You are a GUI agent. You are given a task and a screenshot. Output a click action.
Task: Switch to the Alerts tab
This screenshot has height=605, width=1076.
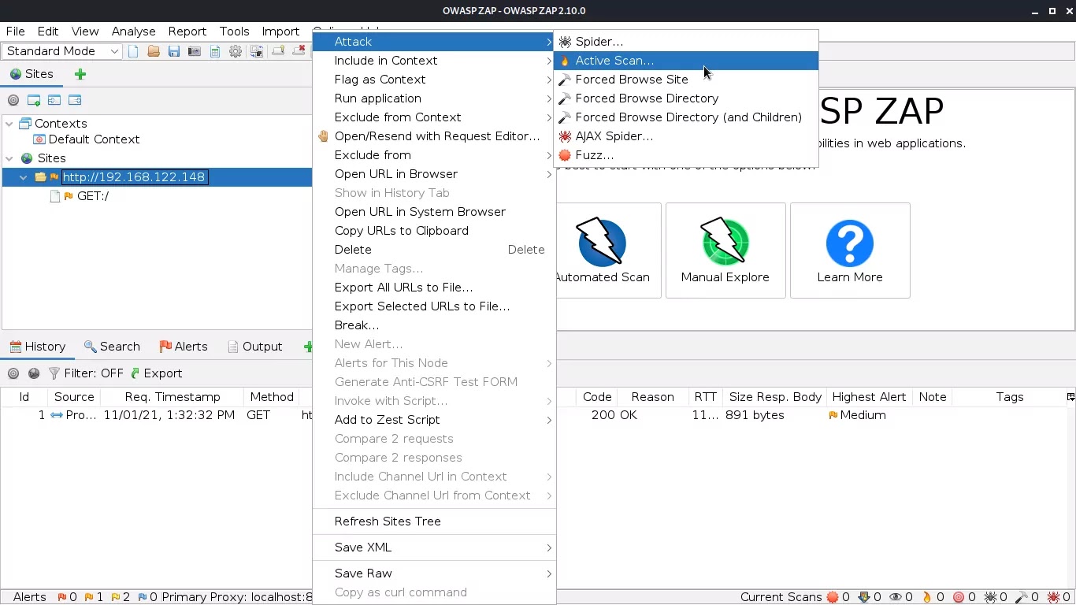pyautogui.click(x=184, y=347)
